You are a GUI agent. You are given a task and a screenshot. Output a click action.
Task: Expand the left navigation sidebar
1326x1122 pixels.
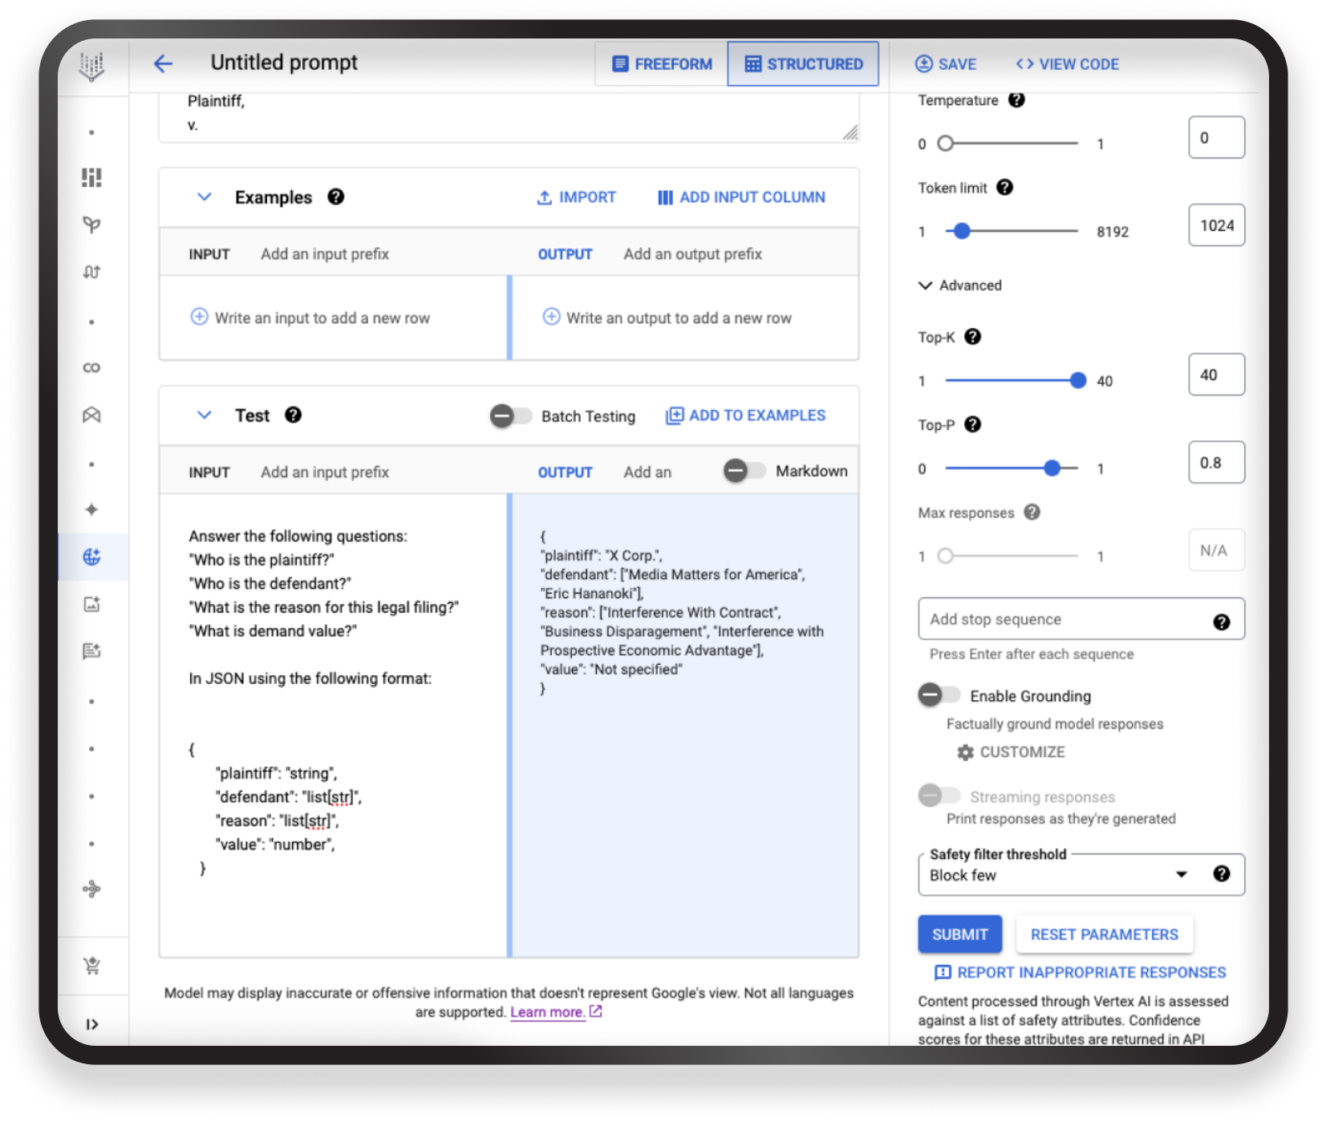click(91, 1024)
